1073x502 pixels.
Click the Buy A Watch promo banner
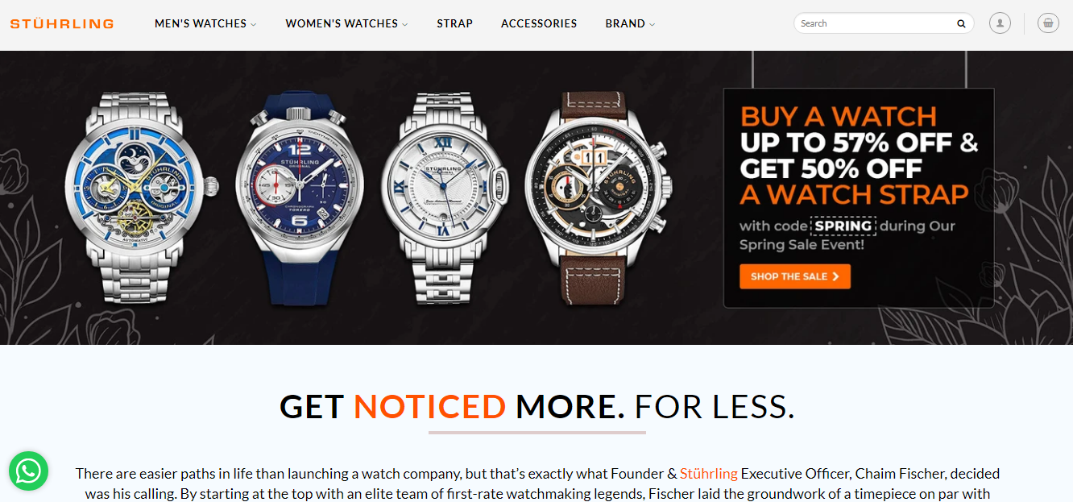click(859, 197)
